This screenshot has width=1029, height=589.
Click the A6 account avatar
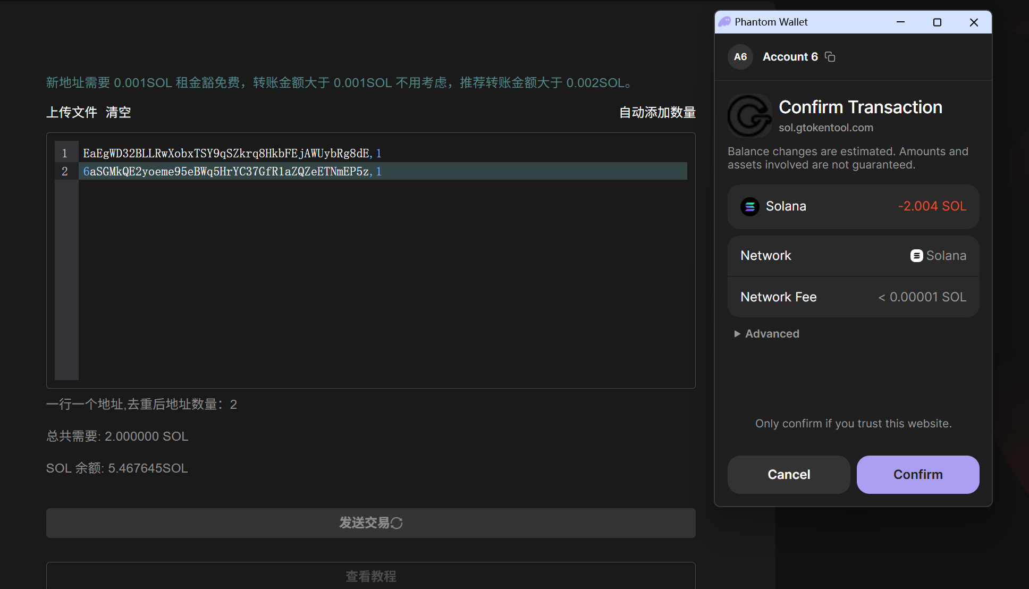740,57
